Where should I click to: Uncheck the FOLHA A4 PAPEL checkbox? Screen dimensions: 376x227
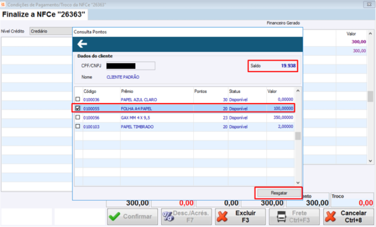click(x=78, y=108)
